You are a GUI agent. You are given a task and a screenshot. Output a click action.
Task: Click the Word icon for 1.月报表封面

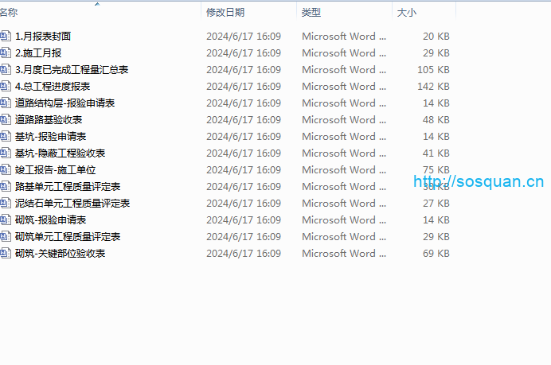click(x=6, y=36)
